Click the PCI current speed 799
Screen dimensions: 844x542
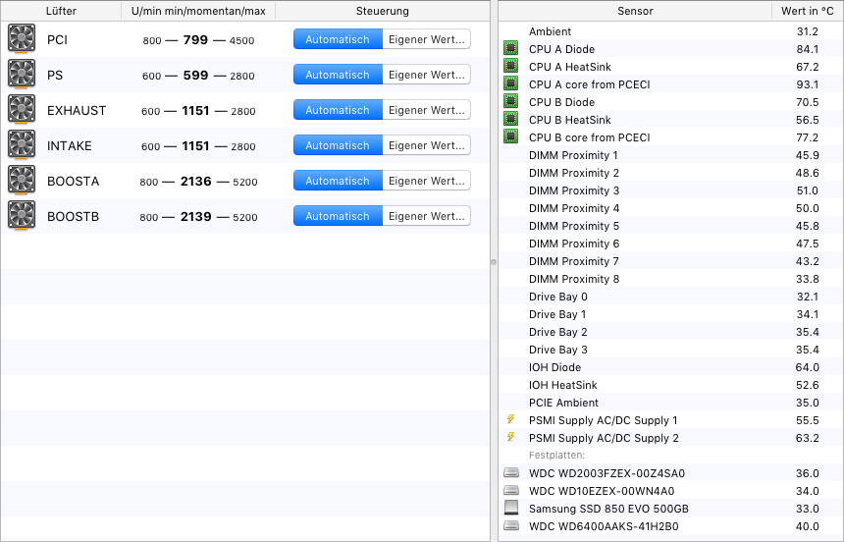tap(195, 40)
